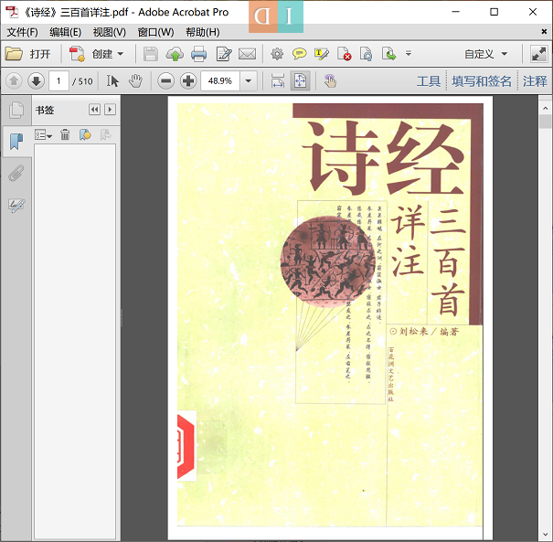Open the Attachments paperclip panel
The image size is (553, 542).
16,173
